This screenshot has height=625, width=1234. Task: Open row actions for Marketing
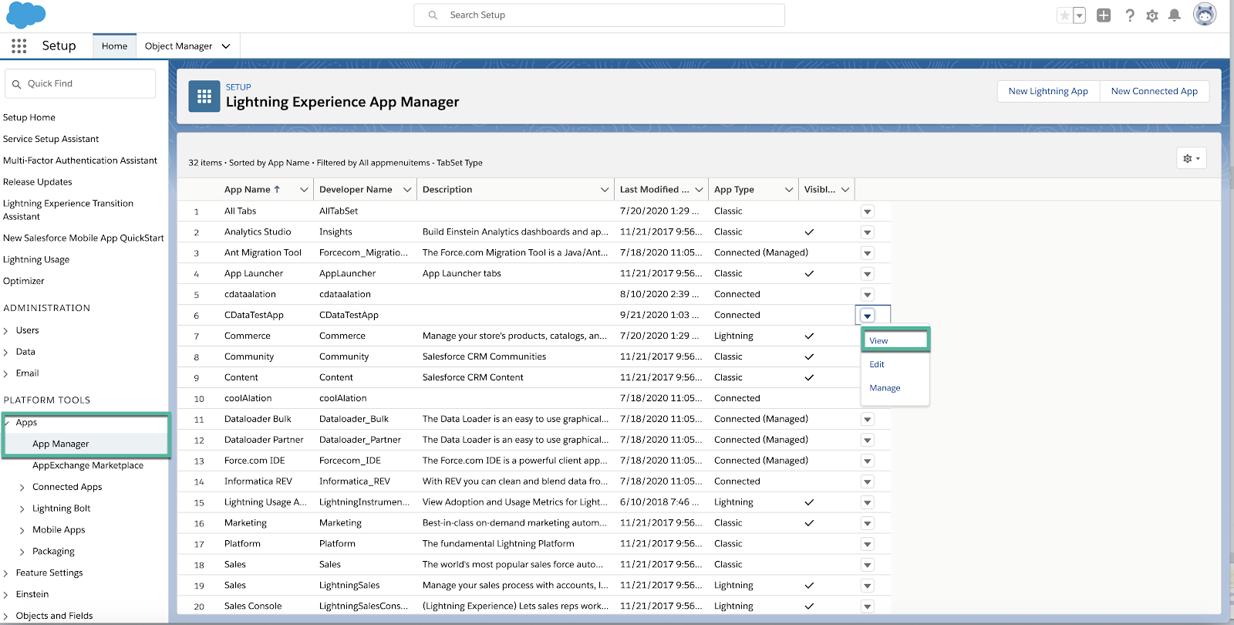click(x=868, y=524)
